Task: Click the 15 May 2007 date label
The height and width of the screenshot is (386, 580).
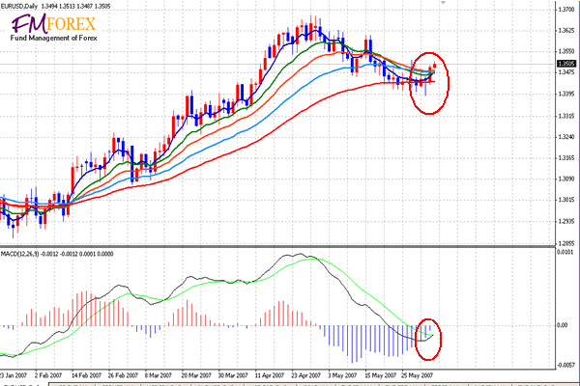Action: click(380, 375)
